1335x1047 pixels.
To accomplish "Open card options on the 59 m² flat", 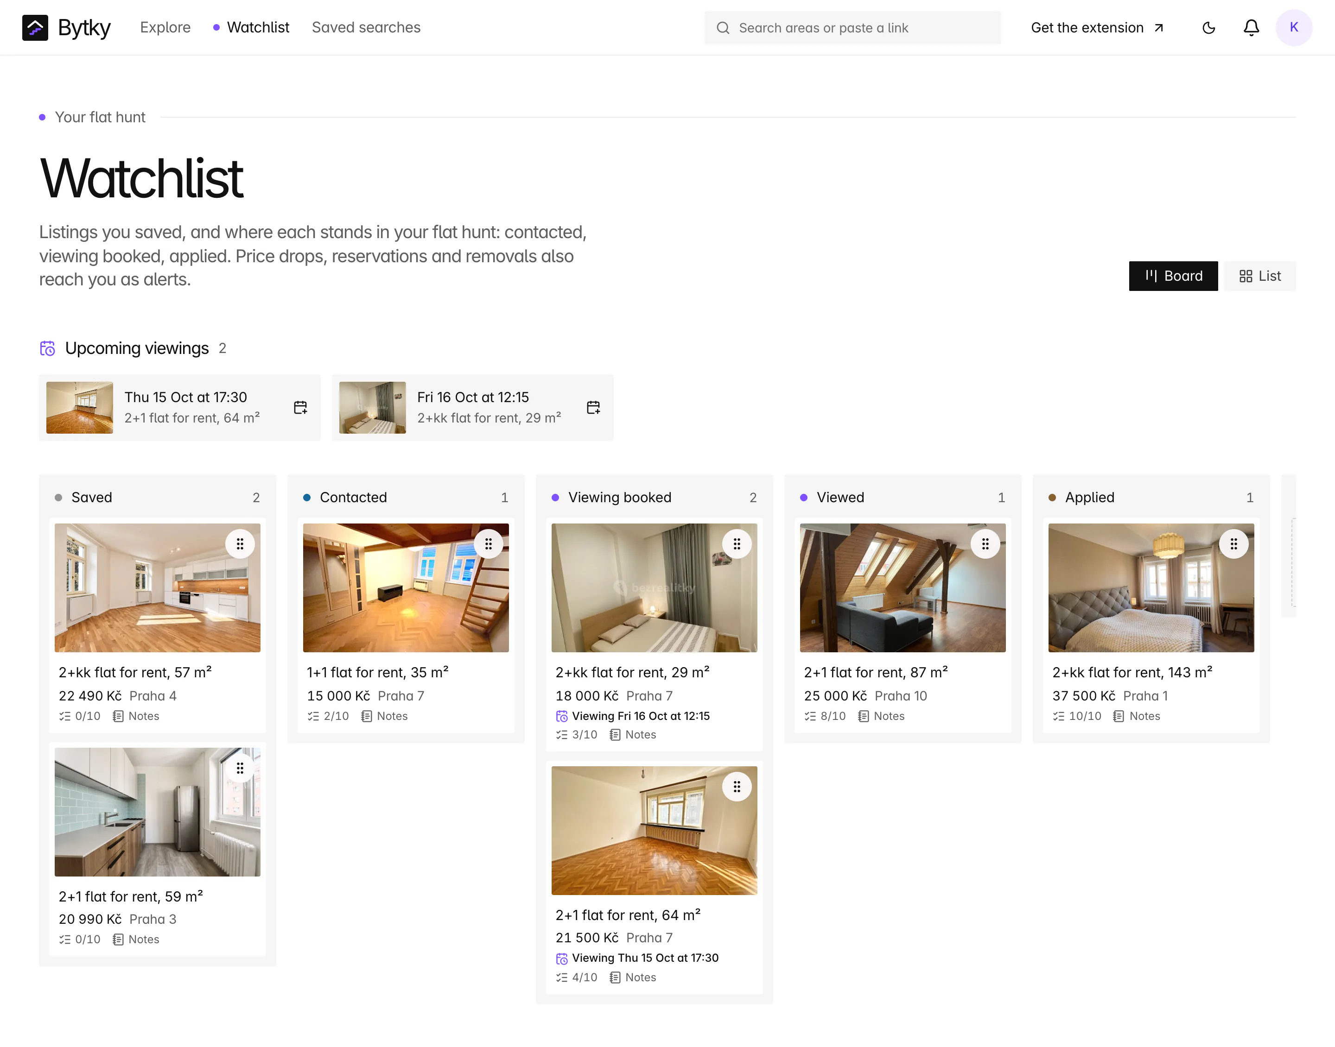I will pyautogui.click(x=240, y=768).
